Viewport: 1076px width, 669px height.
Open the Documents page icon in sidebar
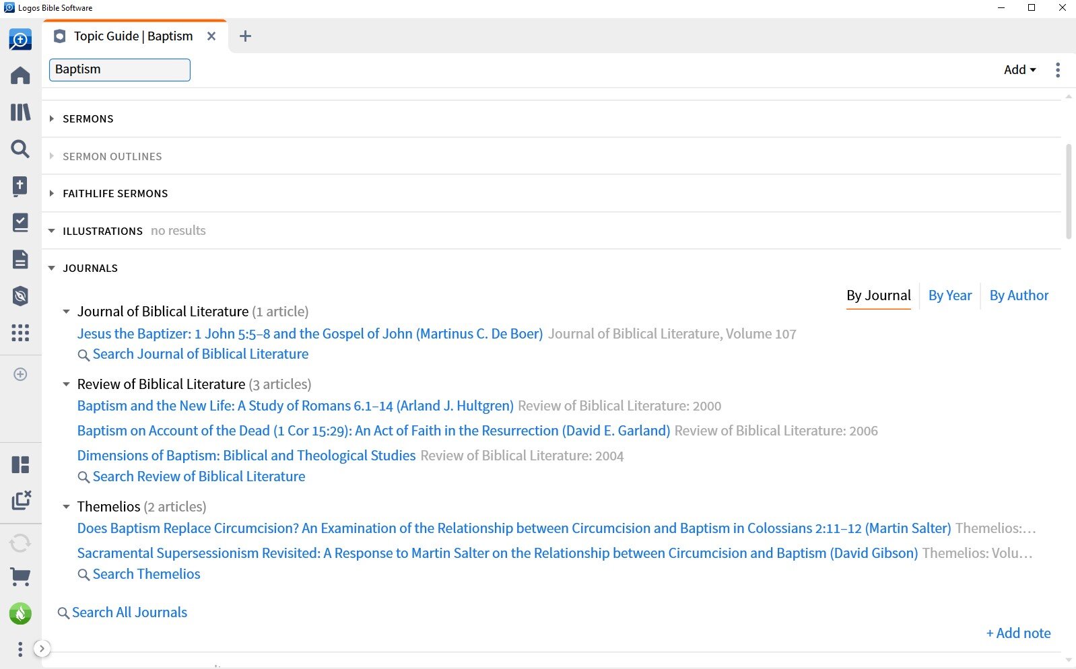20,259
